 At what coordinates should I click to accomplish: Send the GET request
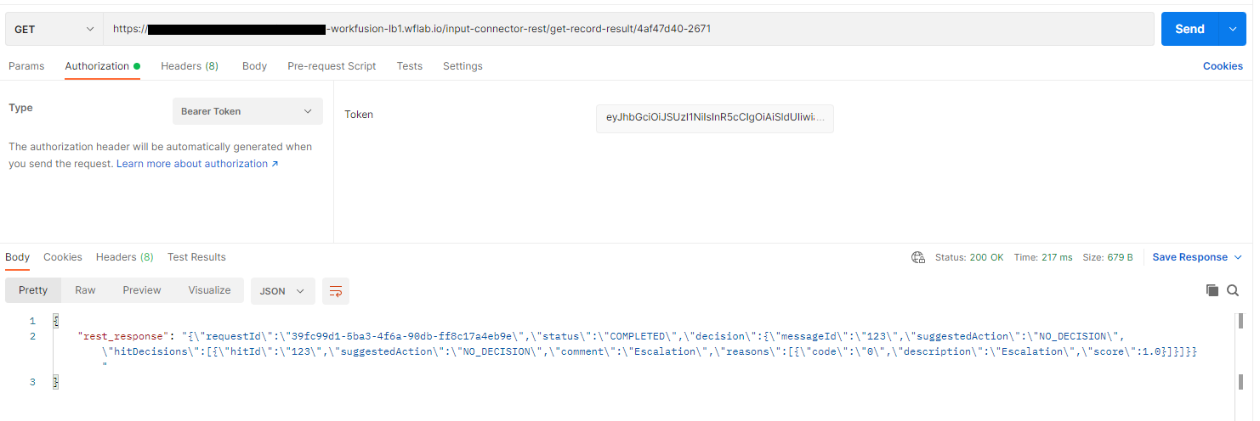click(1189, 29)
